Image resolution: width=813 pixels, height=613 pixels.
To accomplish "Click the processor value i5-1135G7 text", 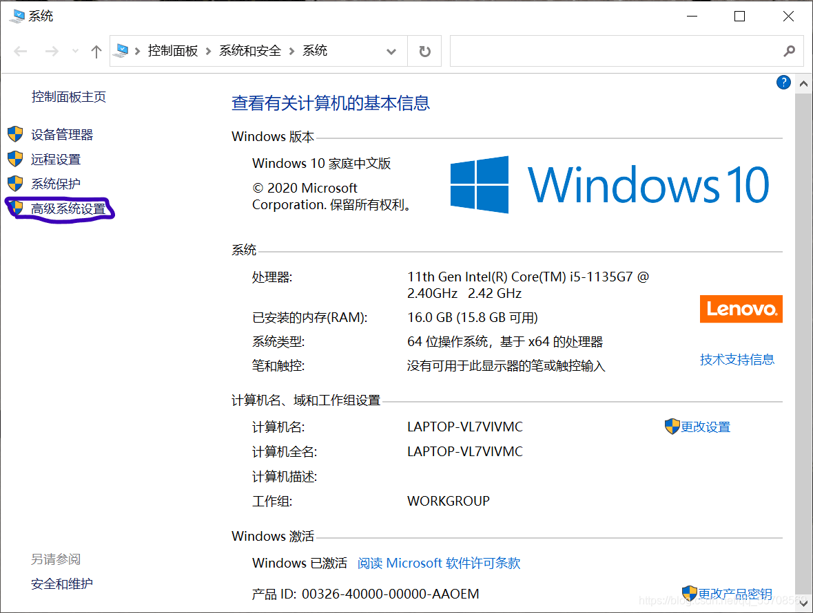I will (528, 286).
